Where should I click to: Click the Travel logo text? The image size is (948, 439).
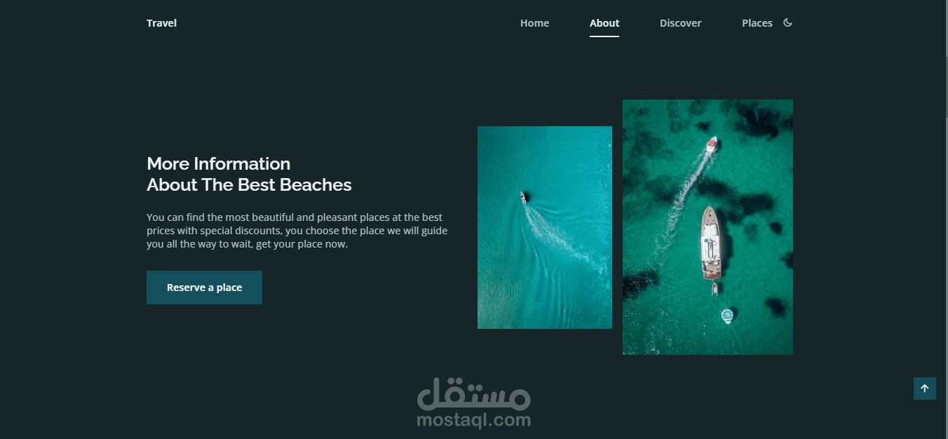161,23
